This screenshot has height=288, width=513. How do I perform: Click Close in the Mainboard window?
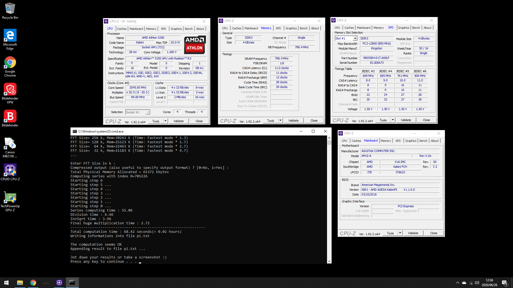434,233
